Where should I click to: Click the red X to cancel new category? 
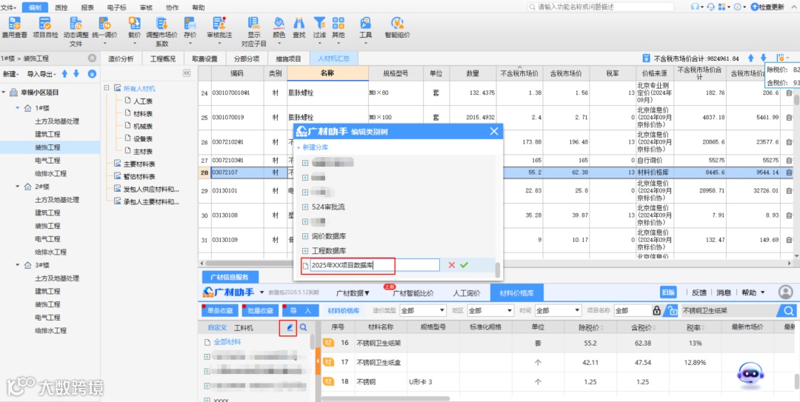pos(451,265)
